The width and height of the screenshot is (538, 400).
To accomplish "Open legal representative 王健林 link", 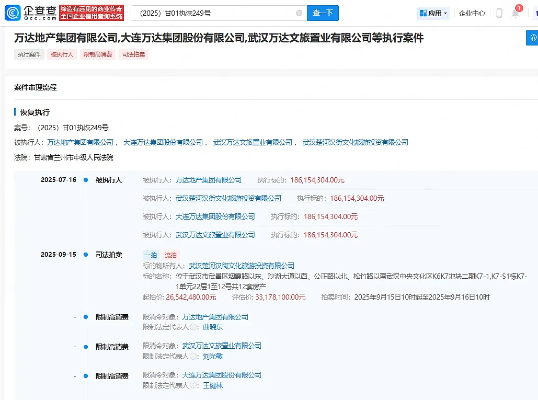I will click(213, 385).
